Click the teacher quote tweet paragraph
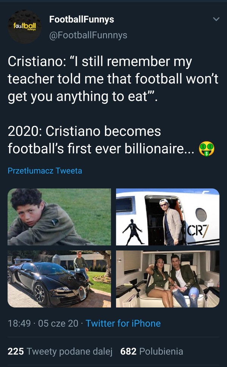Viewport: 227px width, 367px height. 113,79
